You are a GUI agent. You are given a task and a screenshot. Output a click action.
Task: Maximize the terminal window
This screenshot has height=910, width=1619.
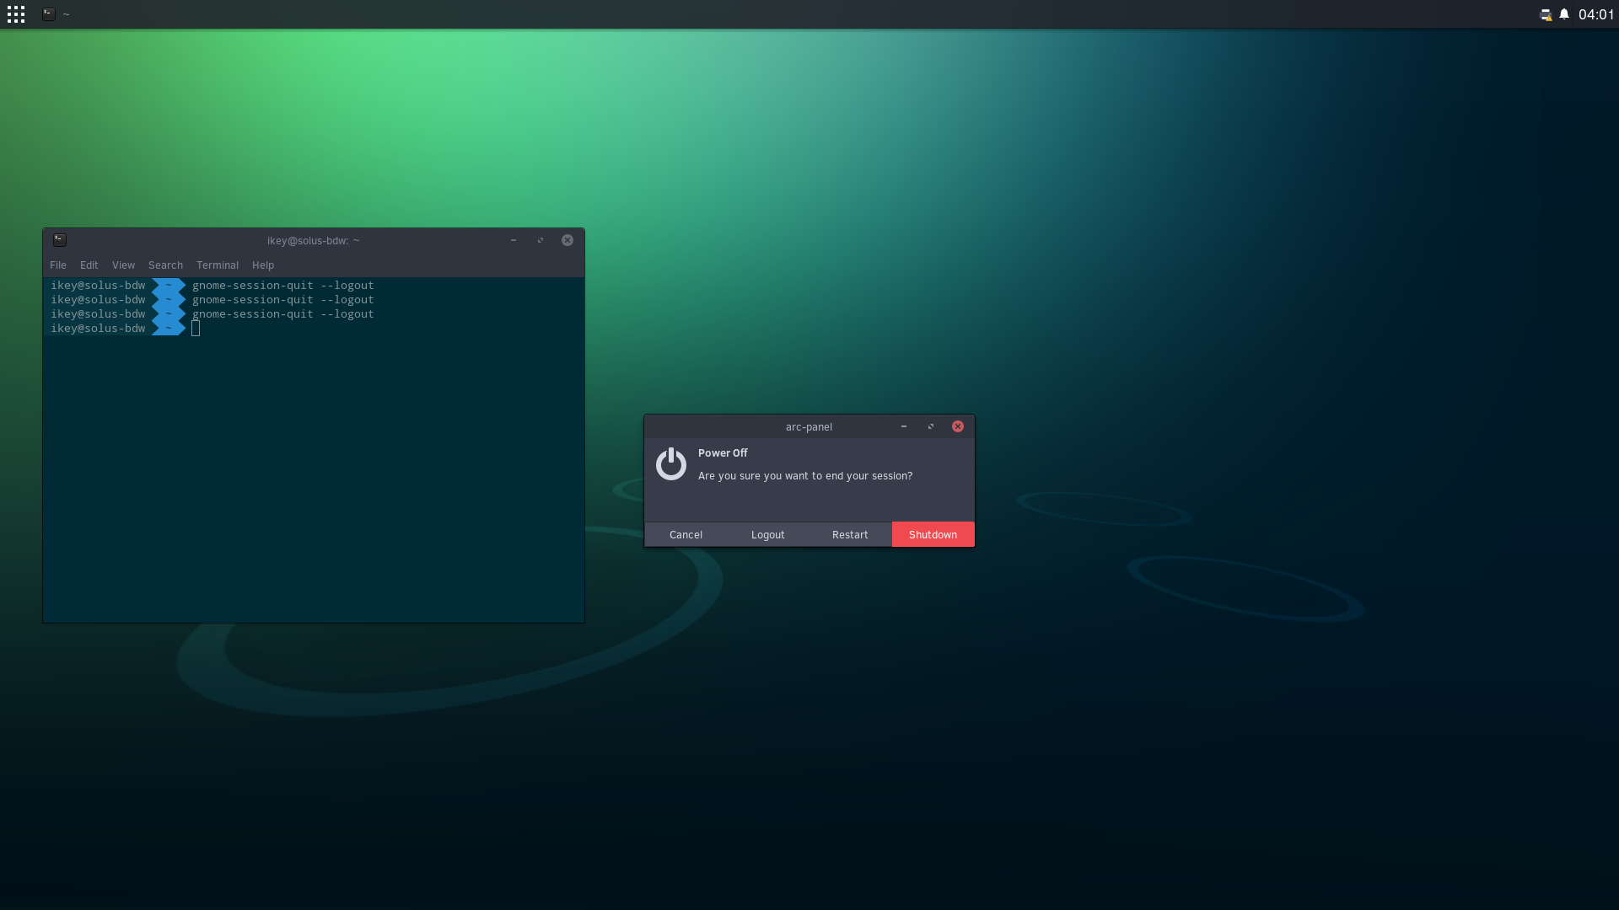pos(541,240)
